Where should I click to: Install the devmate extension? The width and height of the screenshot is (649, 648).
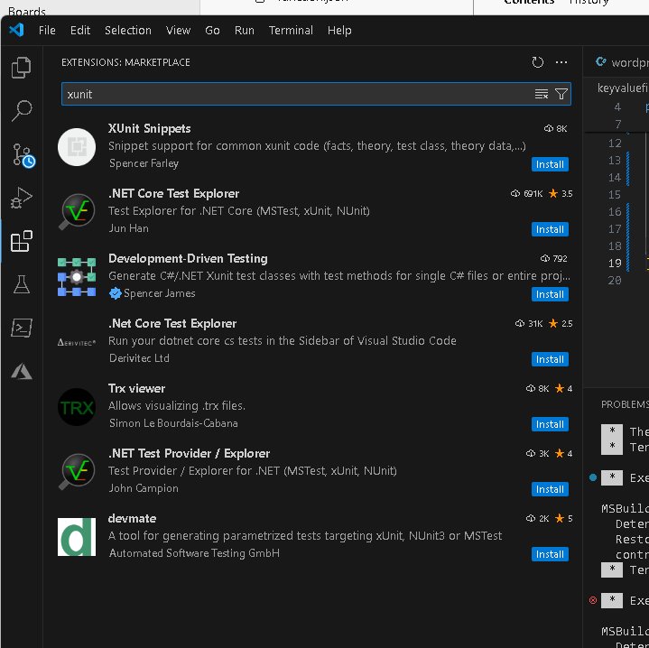point(550,554)
